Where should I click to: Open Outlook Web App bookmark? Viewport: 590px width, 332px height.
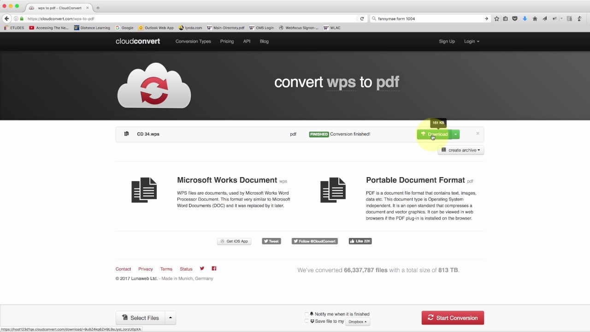[156, 28]
